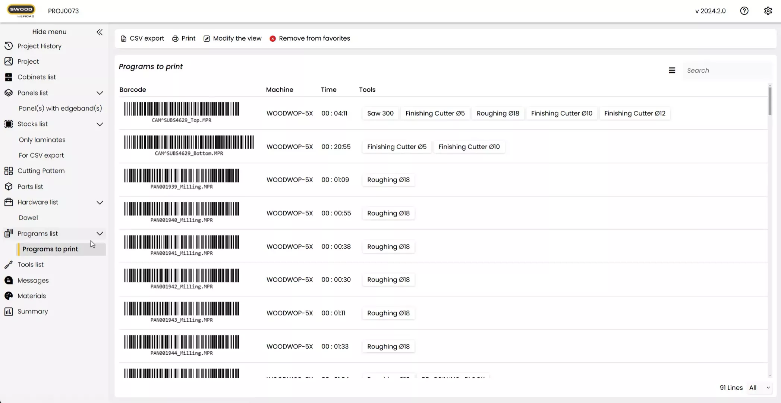Viewport: 781px width, 403px height.
Task: Click the Tools list wrench icon
Action: 9,265
